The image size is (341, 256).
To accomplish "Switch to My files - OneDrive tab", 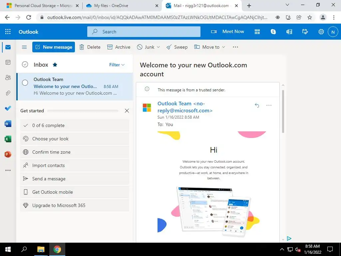I will [x=123, y=6].
